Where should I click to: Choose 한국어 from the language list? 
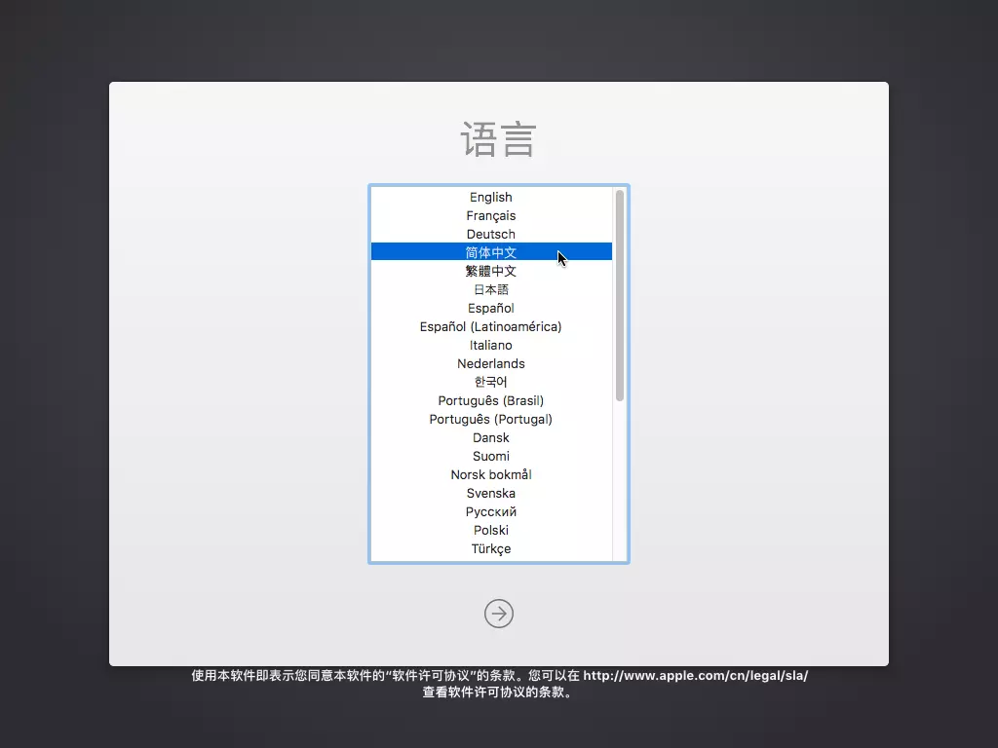coord(490,382)
